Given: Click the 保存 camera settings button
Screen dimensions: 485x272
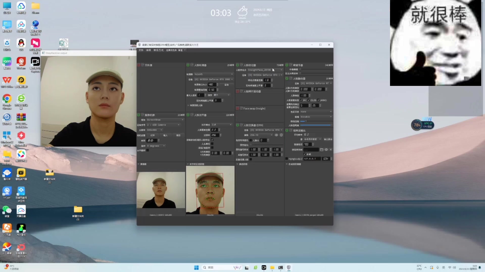Looking at the screenshot, I should coord(178,135).
